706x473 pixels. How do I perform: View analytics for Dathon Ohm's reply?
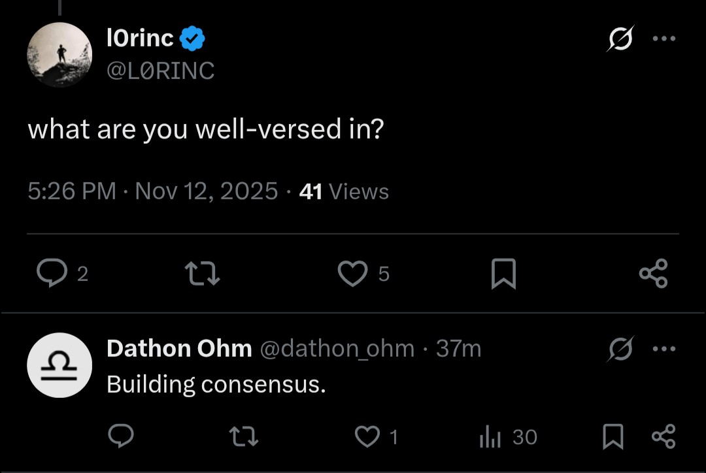coord(490,436)
